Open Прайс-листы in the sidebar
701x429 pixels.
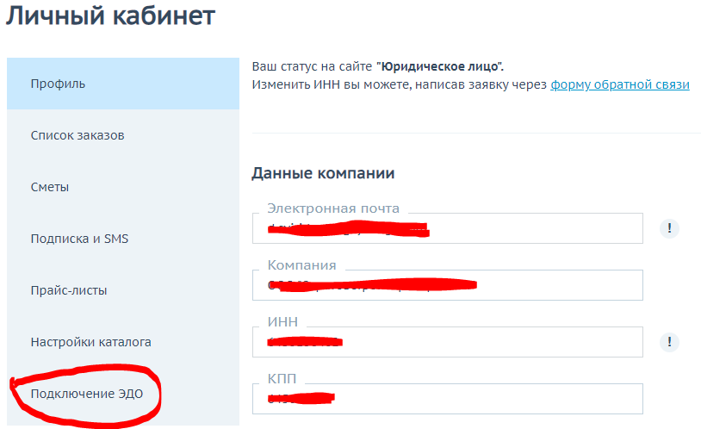tap(123, 290)
